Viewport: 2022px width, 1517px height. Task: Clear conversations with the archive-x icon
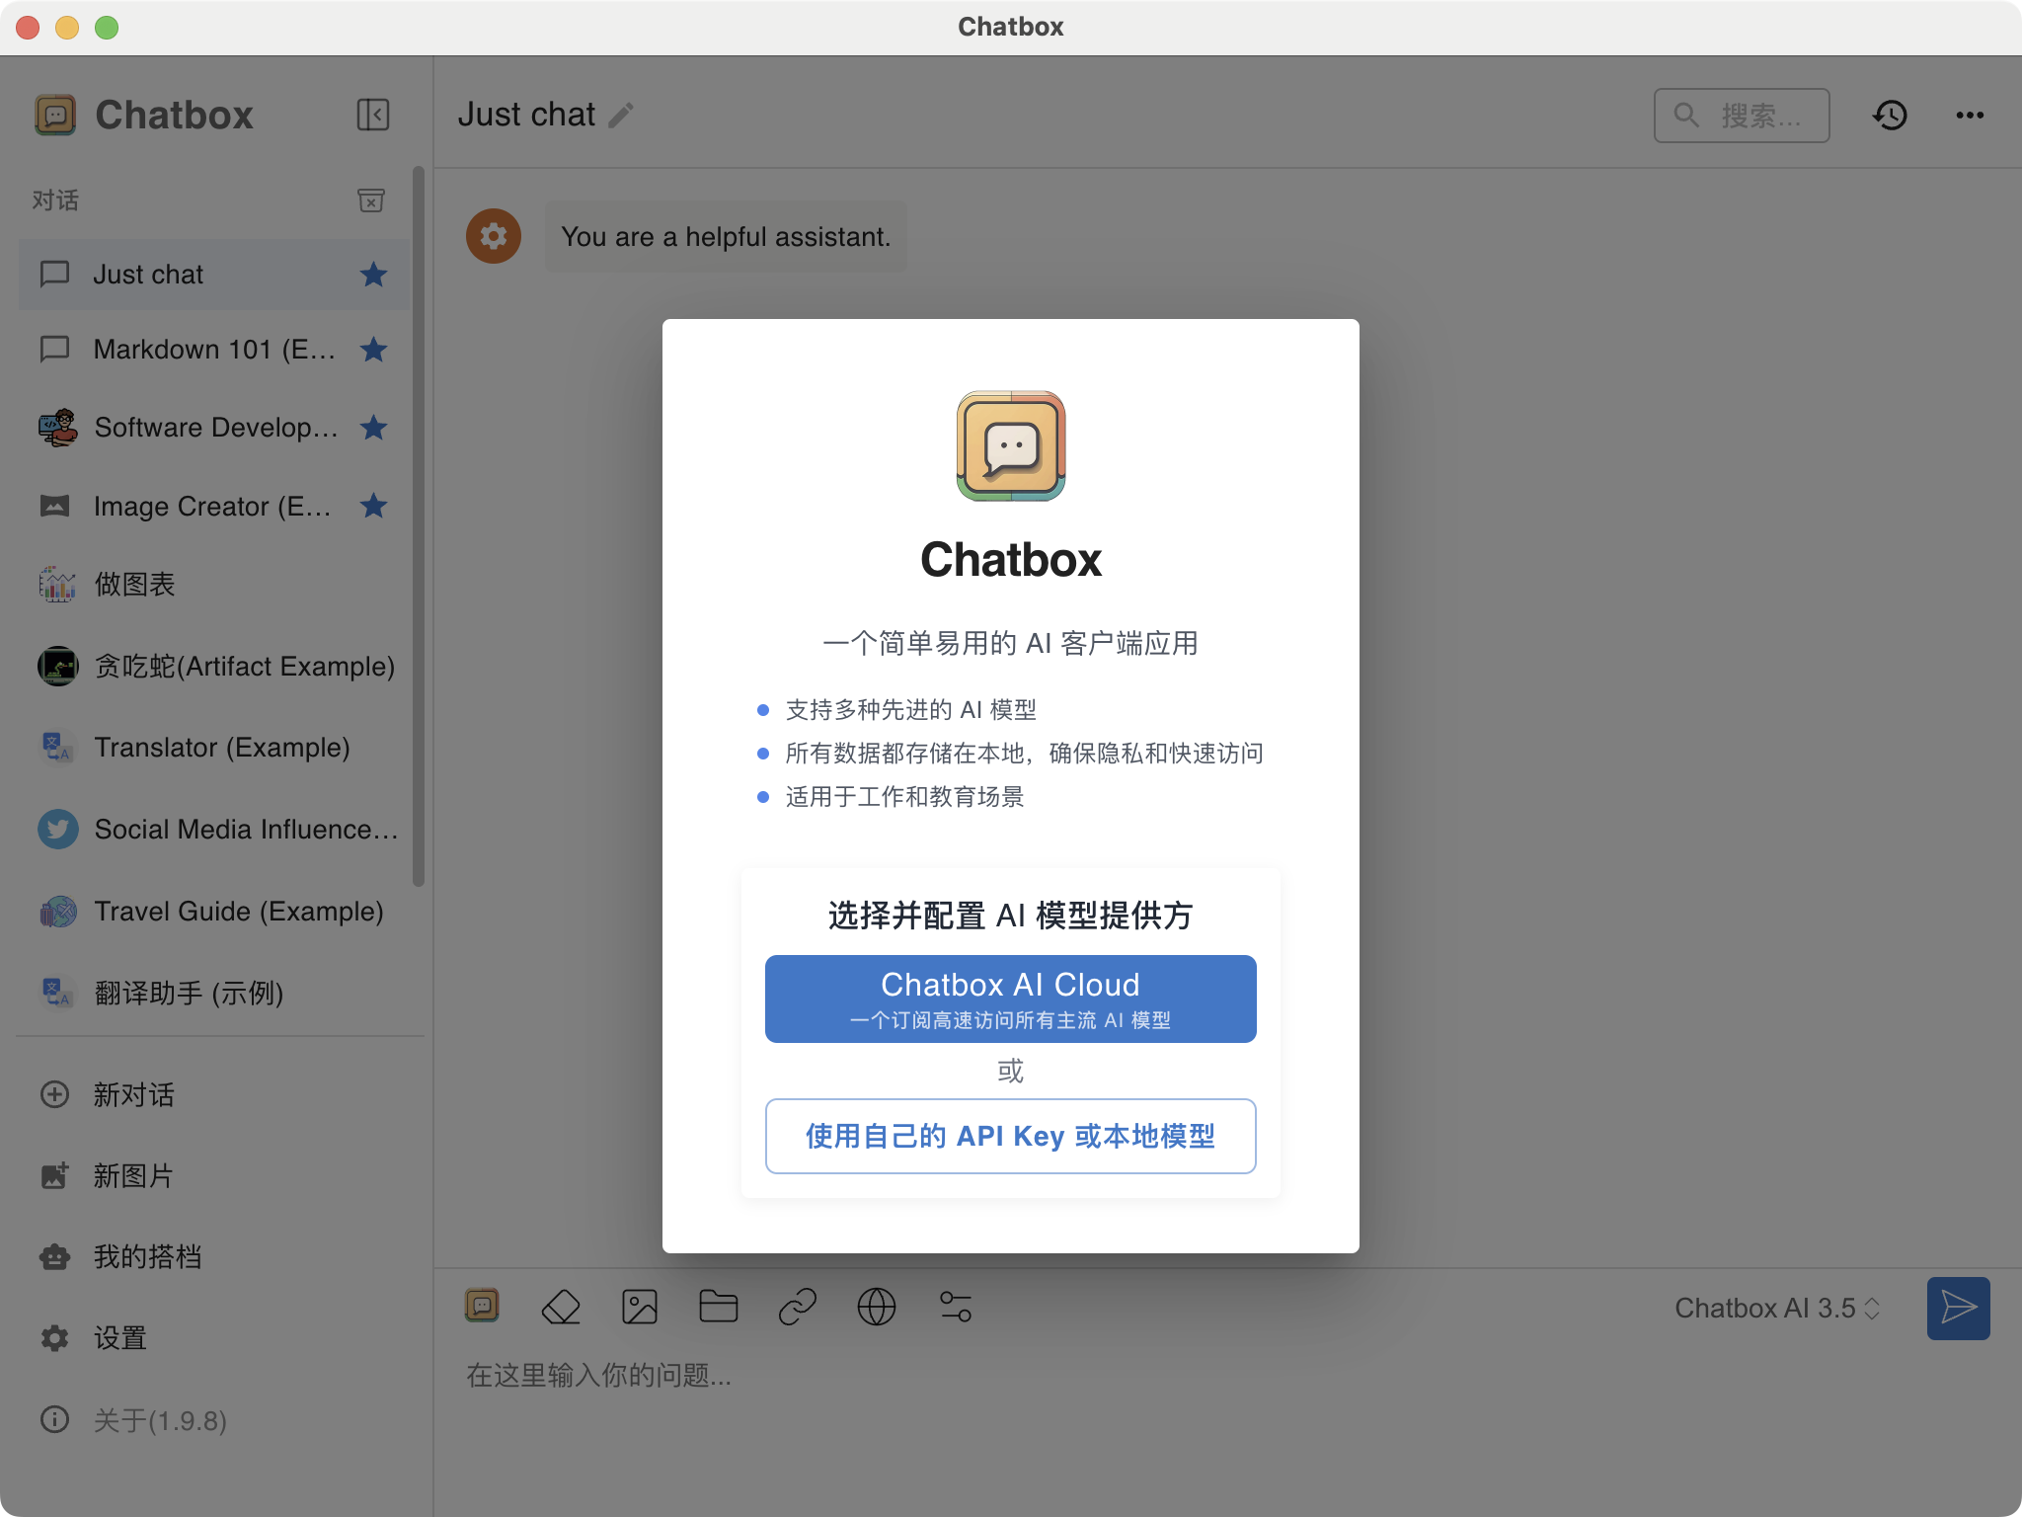coord(371,200)
